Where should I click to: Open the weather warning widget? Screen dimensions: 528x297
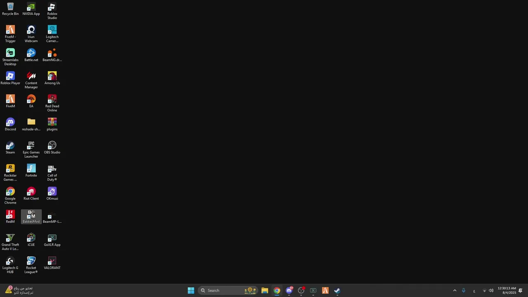coord(19,290)
